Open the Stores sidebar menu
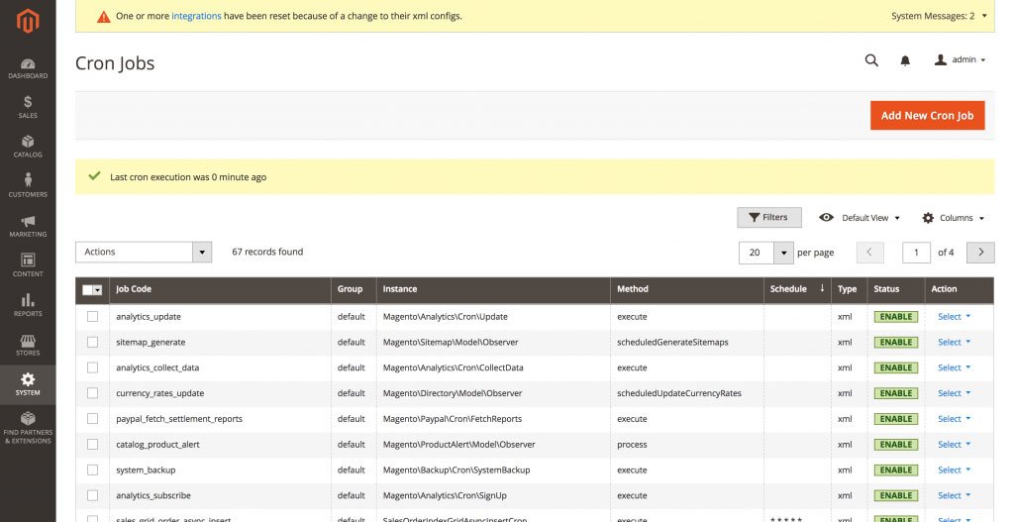This screenshot has width=1014, height=522. (28, 345)
